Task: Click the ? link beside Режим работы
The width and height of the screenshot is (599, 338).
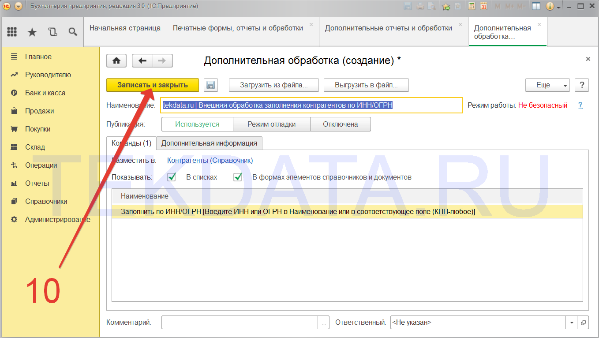Action: pyautogui.click(x=580, y=105)
